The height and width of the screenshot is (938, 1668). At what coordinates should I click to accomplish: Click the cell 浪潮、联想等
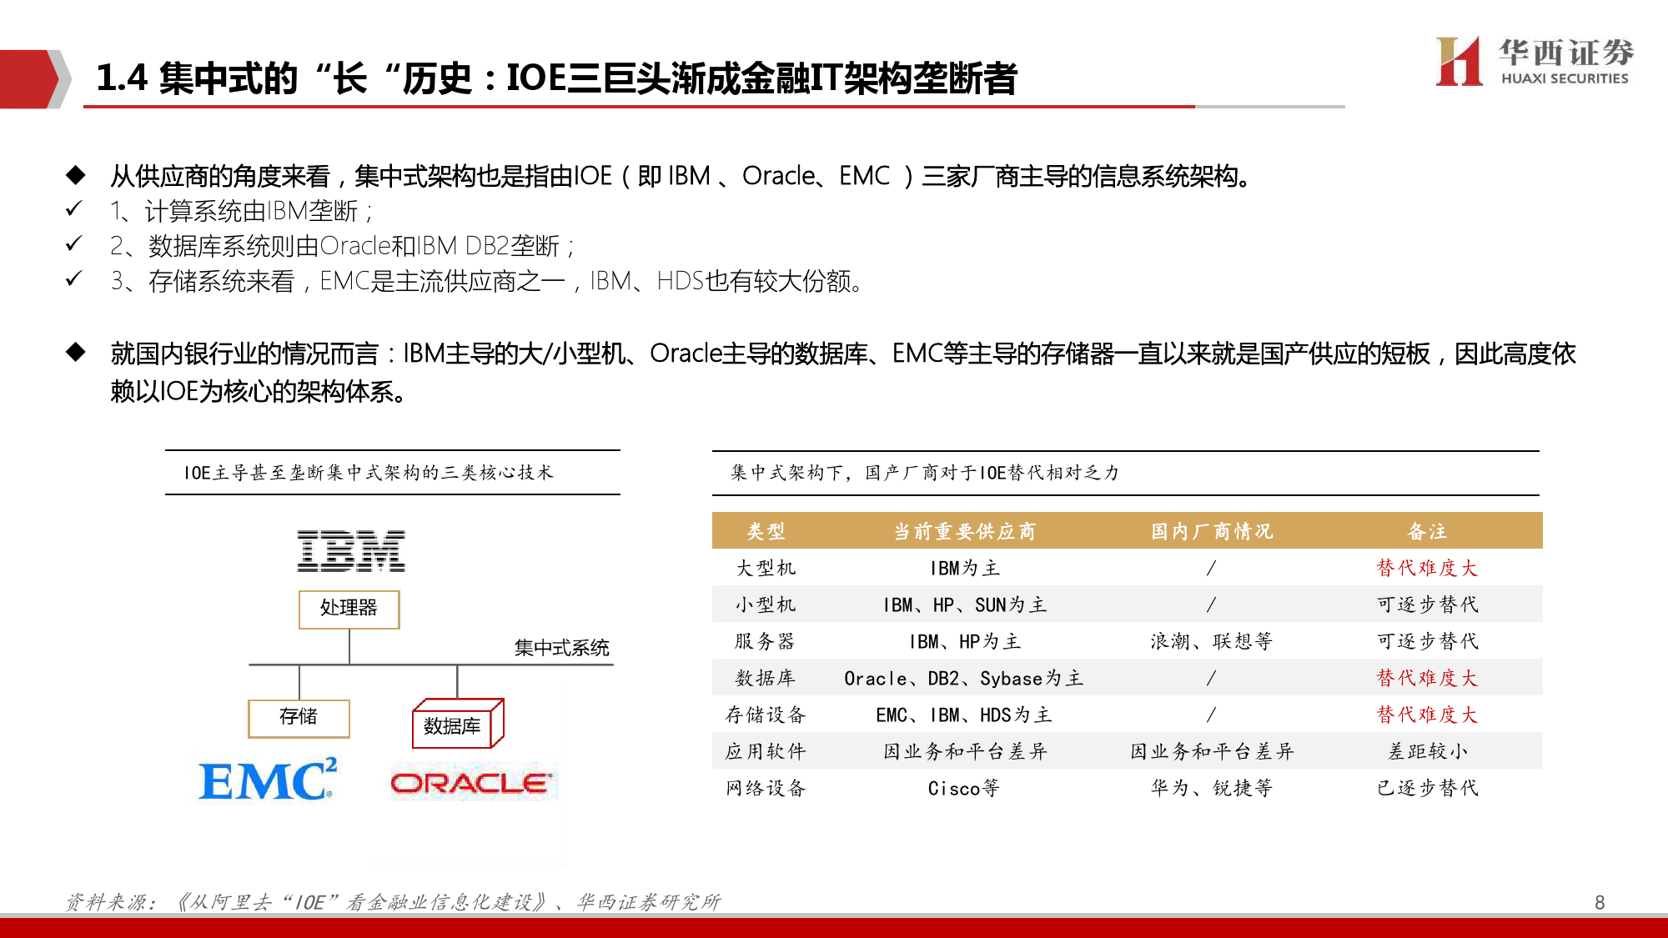1212,641
